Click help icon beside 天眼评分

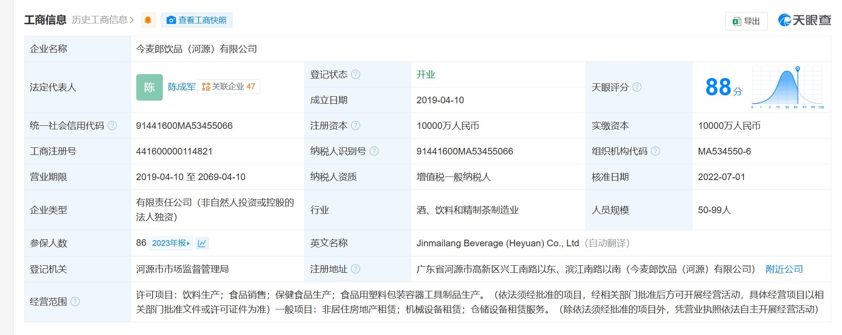[637, 87]
